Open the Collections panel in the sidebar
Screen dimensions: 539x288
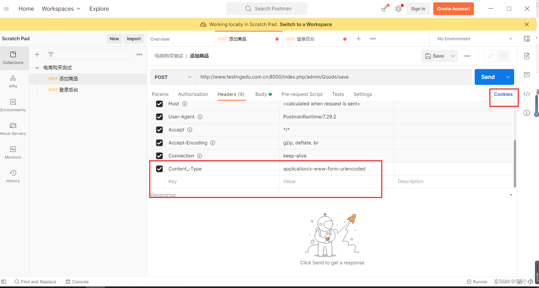[x=13, y=58]
